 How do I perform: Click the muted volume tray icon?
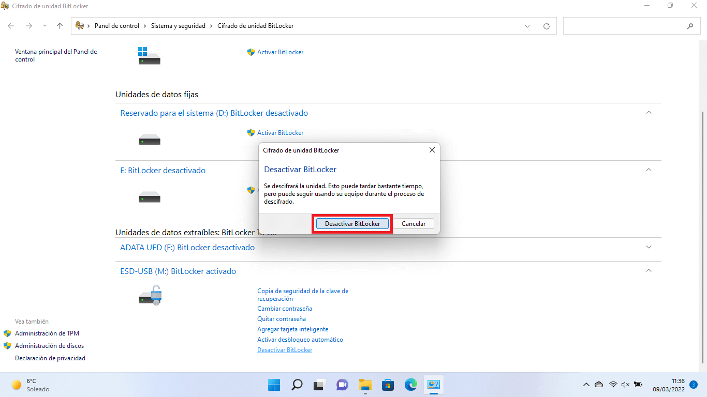[625, 385]
